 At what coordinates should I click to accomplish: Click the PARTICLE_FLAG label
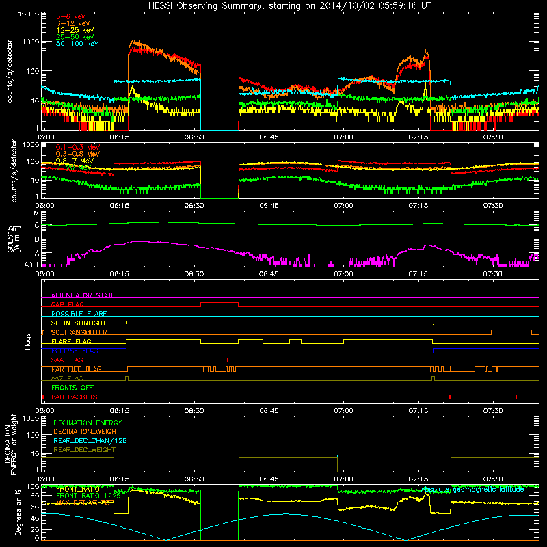[77, 369]
